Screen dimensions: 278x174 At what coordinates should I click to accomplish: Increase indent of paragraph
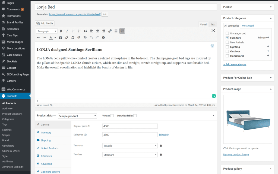tap(85, 37)
